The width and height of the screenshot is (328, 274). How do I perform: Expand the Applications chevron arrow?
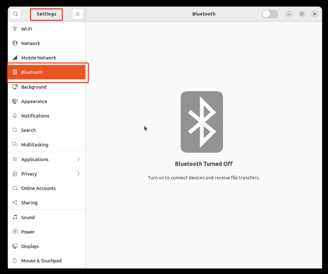(78, 159)
